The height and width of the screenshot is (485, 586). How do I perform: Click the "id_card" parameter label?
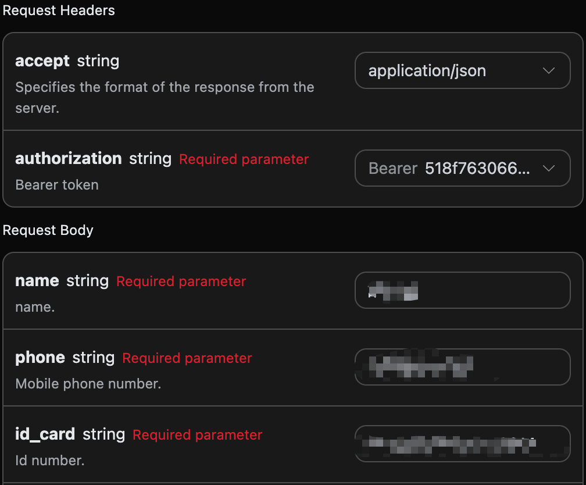coord(45,434)
